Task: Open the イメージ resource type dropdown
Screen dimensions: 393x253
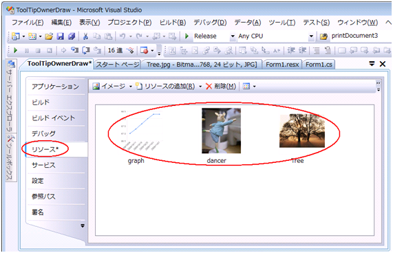Action: (131, 87)
